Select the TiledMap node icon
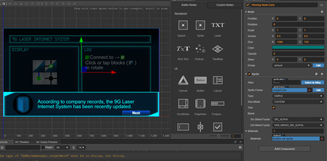 [217, 49]
